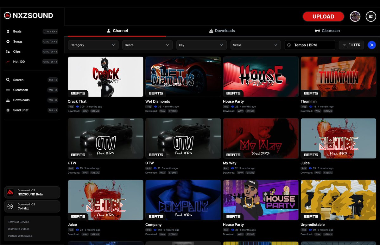Click the My Way title text
380x245 pixels.
click(230, 163)
